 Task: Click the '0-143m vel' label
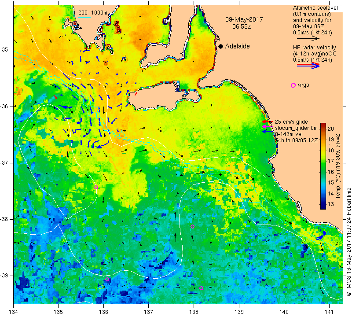(x=289, y=134)
